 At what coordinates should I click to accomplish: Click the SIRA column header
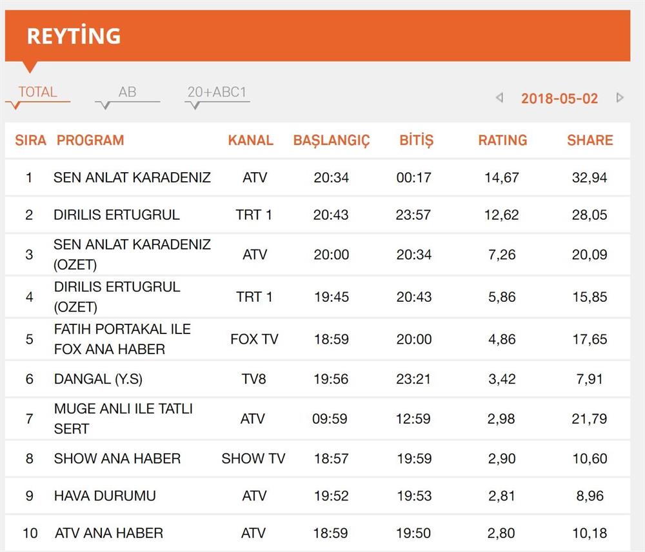click(x=30, y=140)
